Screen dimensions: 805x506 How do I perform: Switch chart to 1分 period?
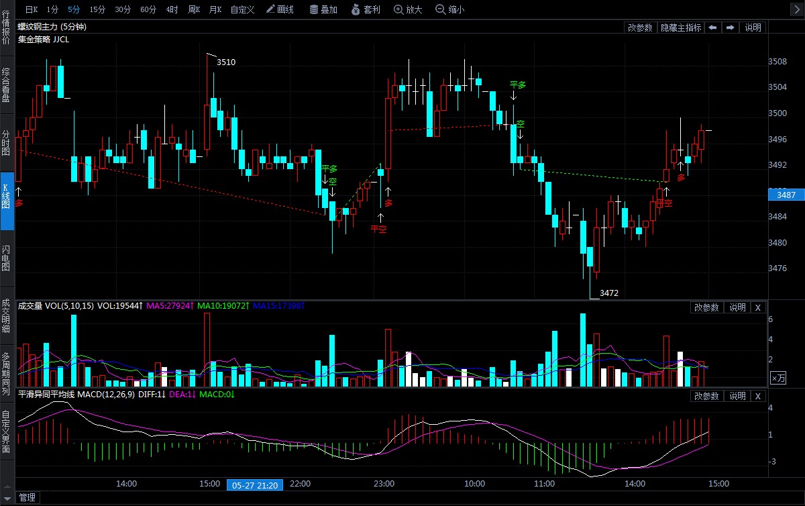pos(53,9)
